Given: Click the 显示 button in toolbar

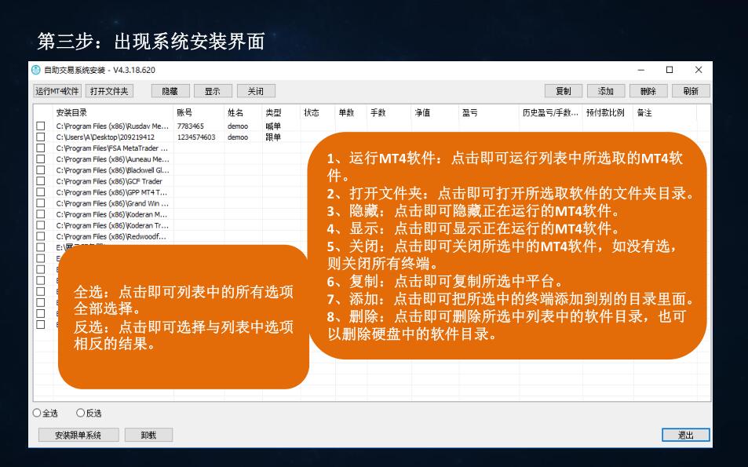Looking at the screenshot, I should coord(212,91).
